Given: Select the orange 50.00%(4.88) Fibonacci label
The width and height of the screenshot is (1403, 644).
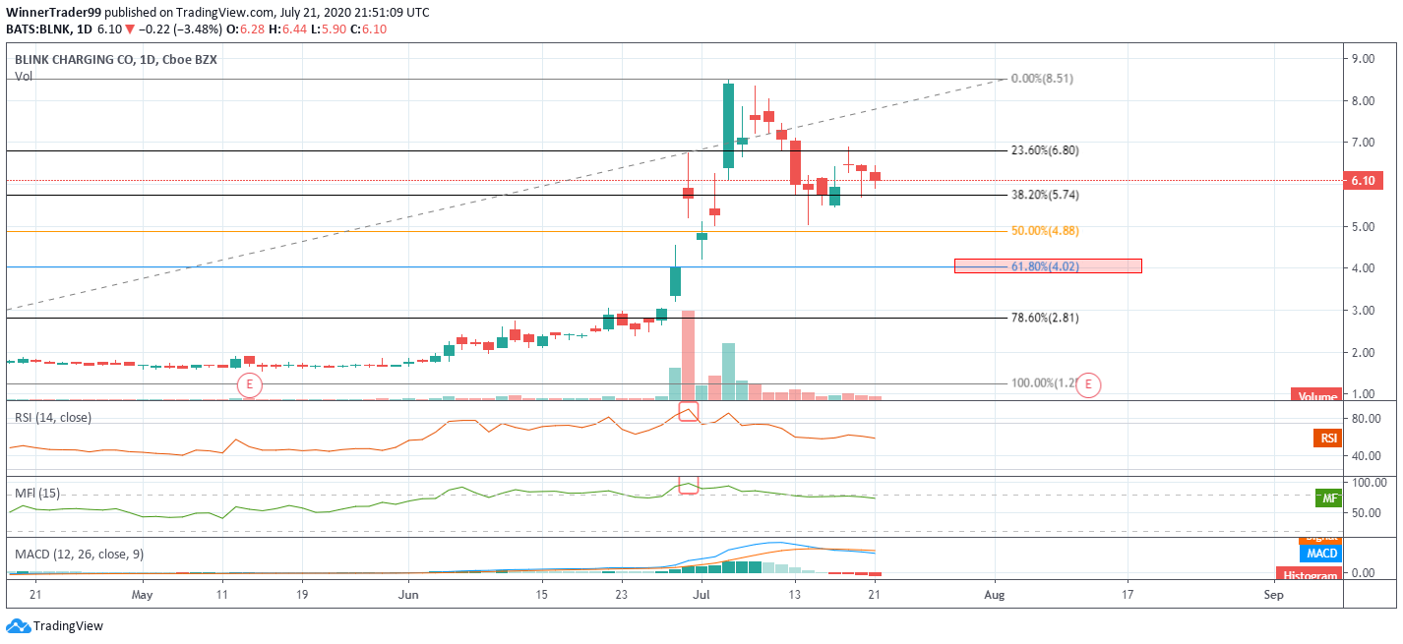Looking at the screenshot, I should 1045,230.
